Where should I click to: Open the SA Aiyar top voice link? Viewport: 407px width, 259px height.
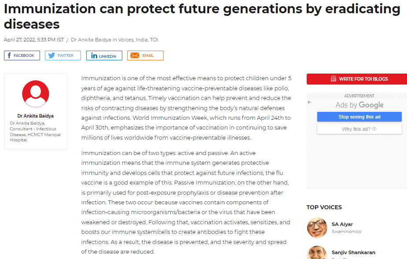[x=343, y=224]
